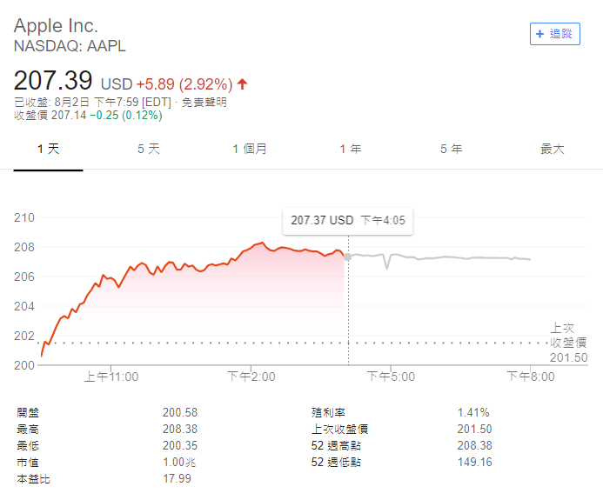Follow the stock with the 追蹤 button
Screen dimensions: 603x500
[x=555, y=34]
